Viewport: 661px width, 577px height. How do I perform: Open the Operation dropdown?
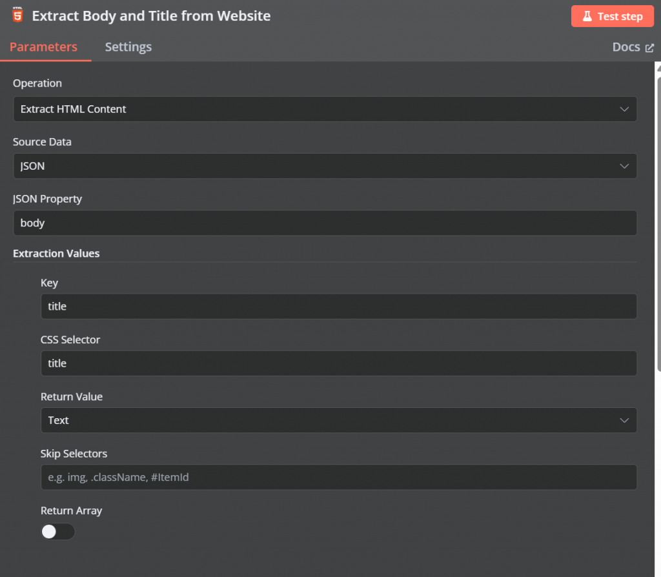[325, 109]
